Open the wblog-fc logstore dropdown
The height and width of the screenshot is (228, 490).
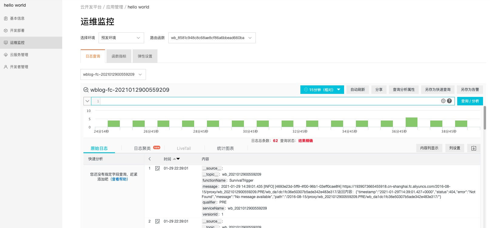[x=113, y=74]
